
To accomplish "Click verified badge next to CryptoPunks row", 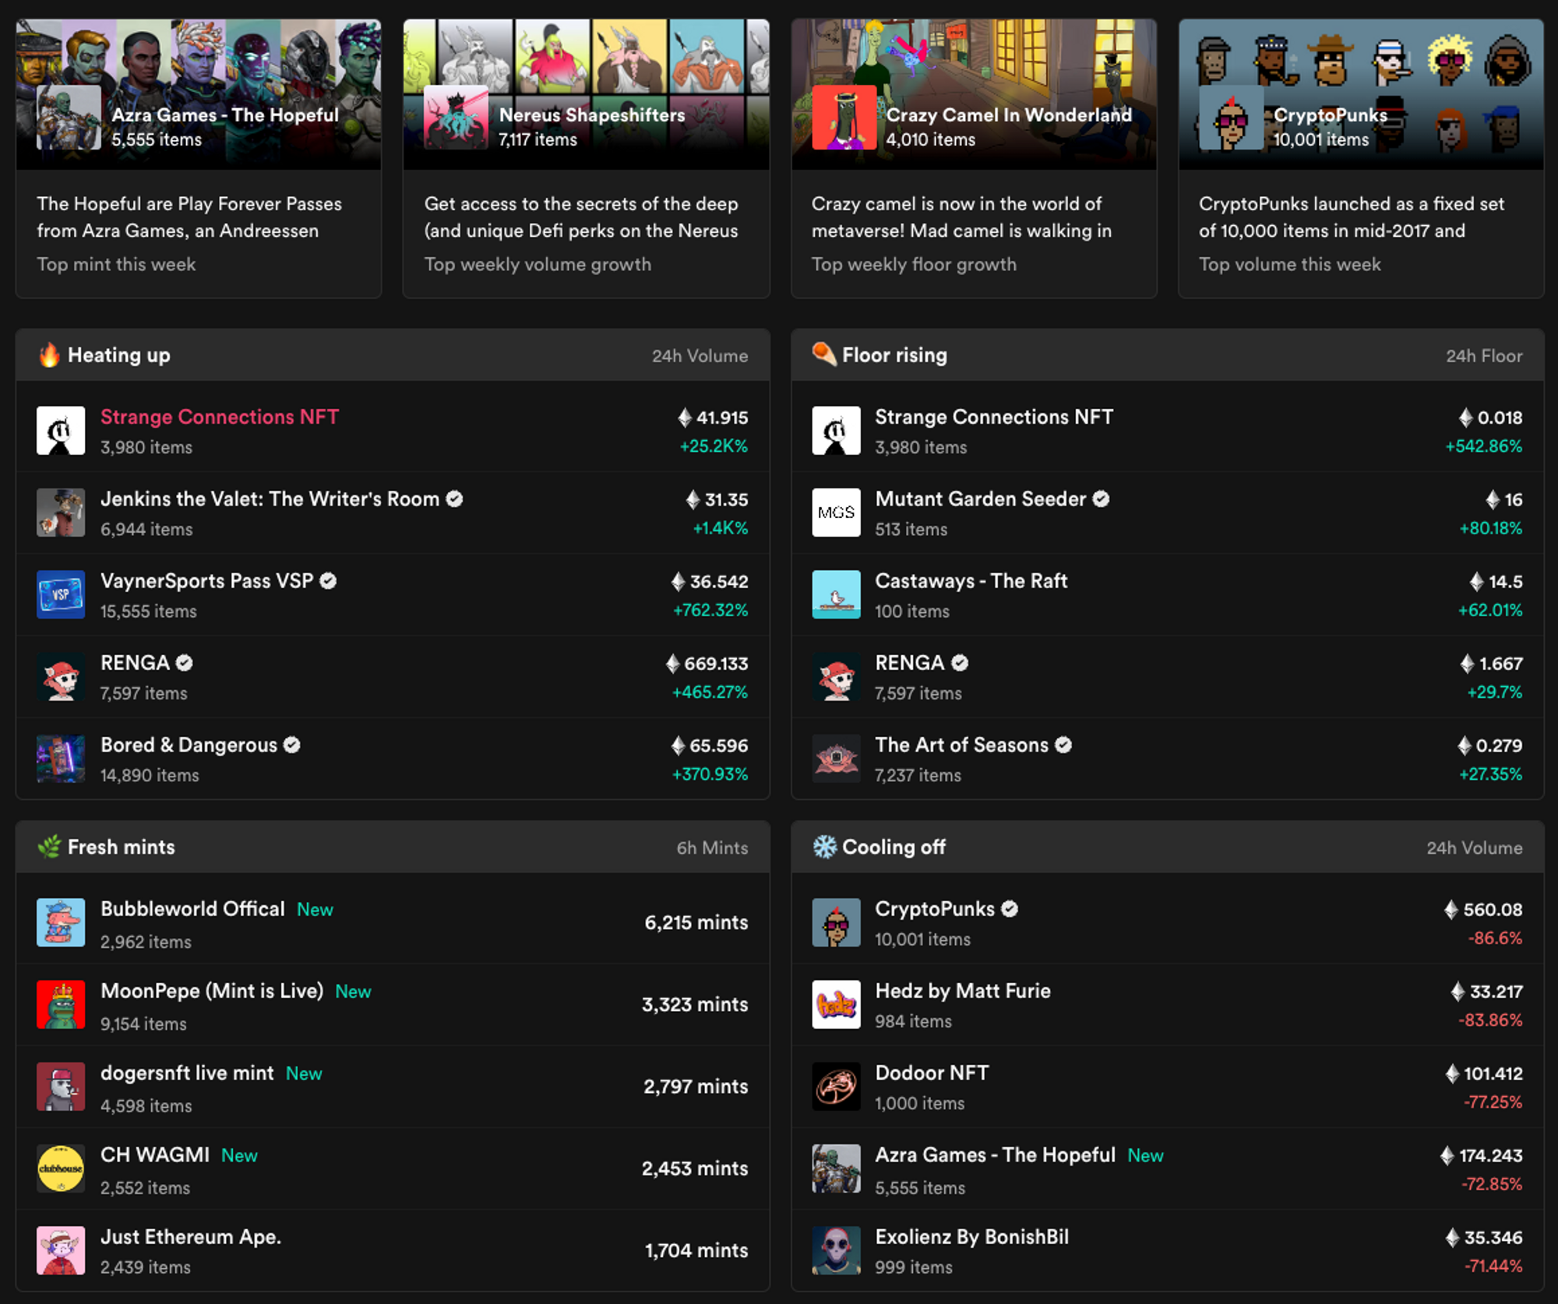I will coord(1010,909).
